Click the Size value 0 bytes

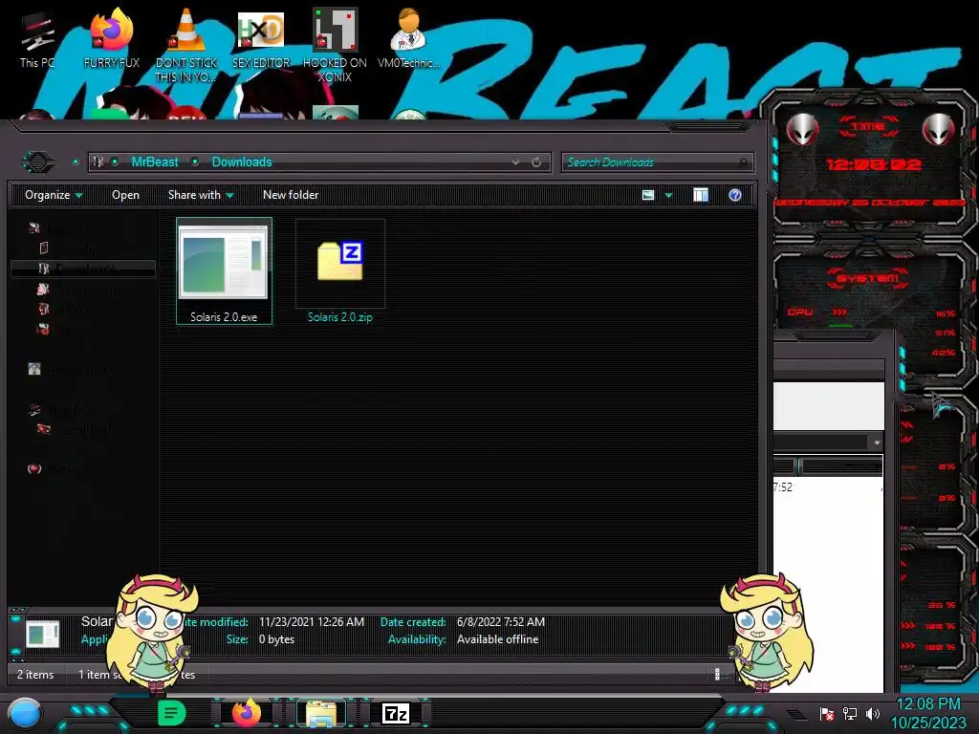pyautogui.click(x=276, y=639)
